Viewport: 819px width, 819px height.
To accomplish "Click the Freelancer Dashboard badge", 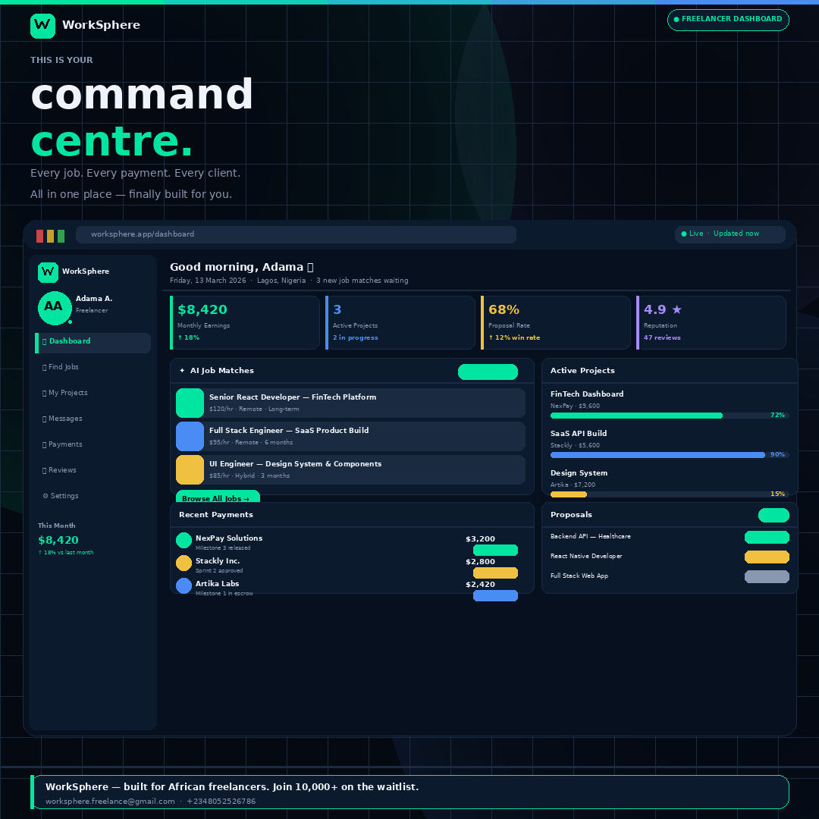I will point(728,20).
